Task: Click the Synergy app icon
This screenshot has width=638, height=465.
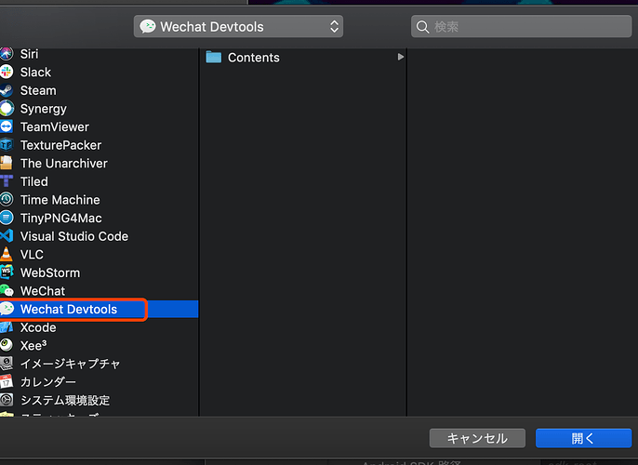Action: click(7, 109)
